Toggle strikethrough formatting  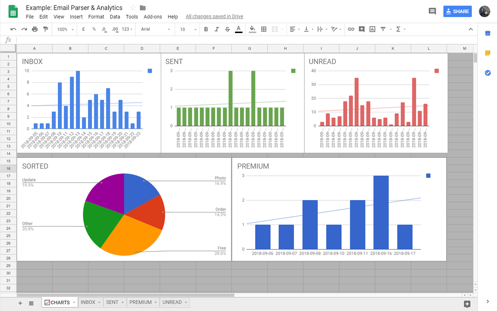228,29
